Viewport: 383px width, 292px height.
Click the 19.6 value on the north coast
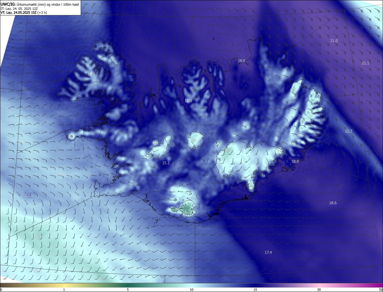(241, 61)
